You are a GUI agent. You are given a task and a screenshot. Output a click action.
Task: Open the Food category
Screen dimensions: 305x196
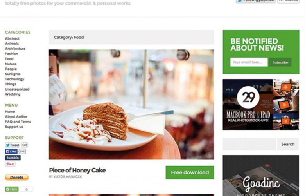pos(9,59)
